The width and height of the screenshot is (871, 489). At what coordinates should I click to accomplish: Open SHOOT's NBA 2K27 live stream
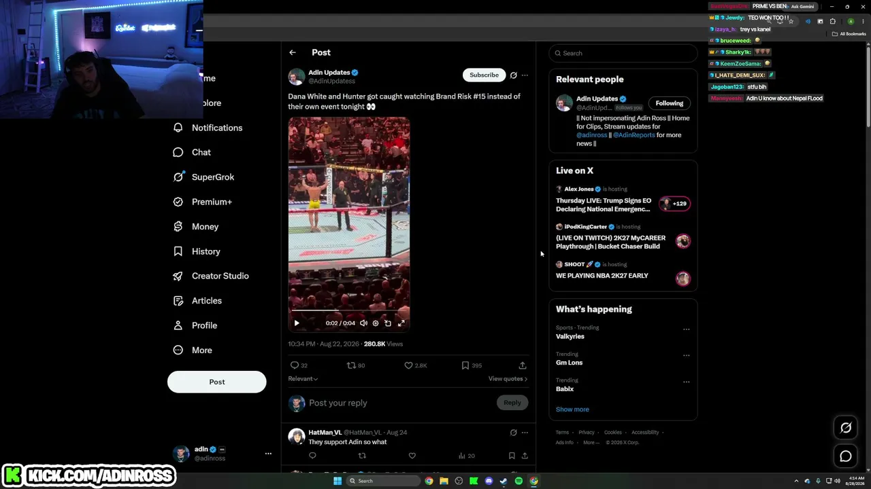pyautogui.click(x=602, y=276)
